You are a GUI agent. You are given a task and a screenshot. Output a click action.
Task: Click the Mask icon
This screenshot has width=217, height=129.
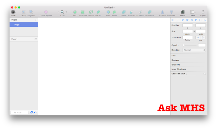[108, 12]
